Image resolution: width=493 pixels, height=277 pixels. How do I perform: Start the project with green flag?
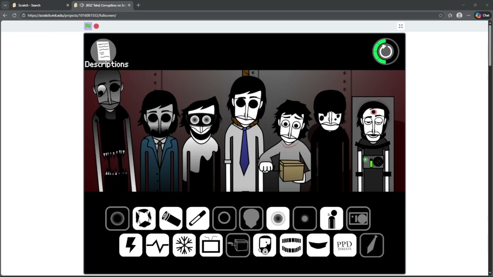click(88, 26)
